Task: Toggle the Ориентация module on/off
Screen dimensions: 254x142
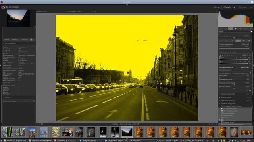Action: coord(220,97)
